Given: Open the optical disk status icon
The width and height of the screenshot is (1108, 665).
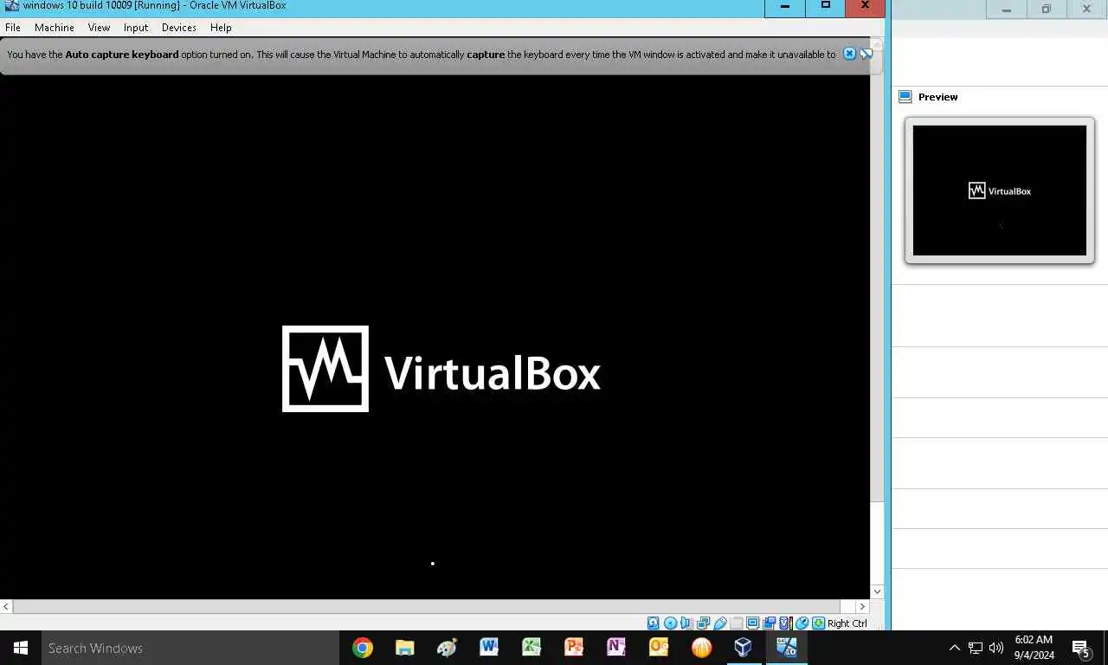Looking at the screenshot, I should click(x=670, y=623).
